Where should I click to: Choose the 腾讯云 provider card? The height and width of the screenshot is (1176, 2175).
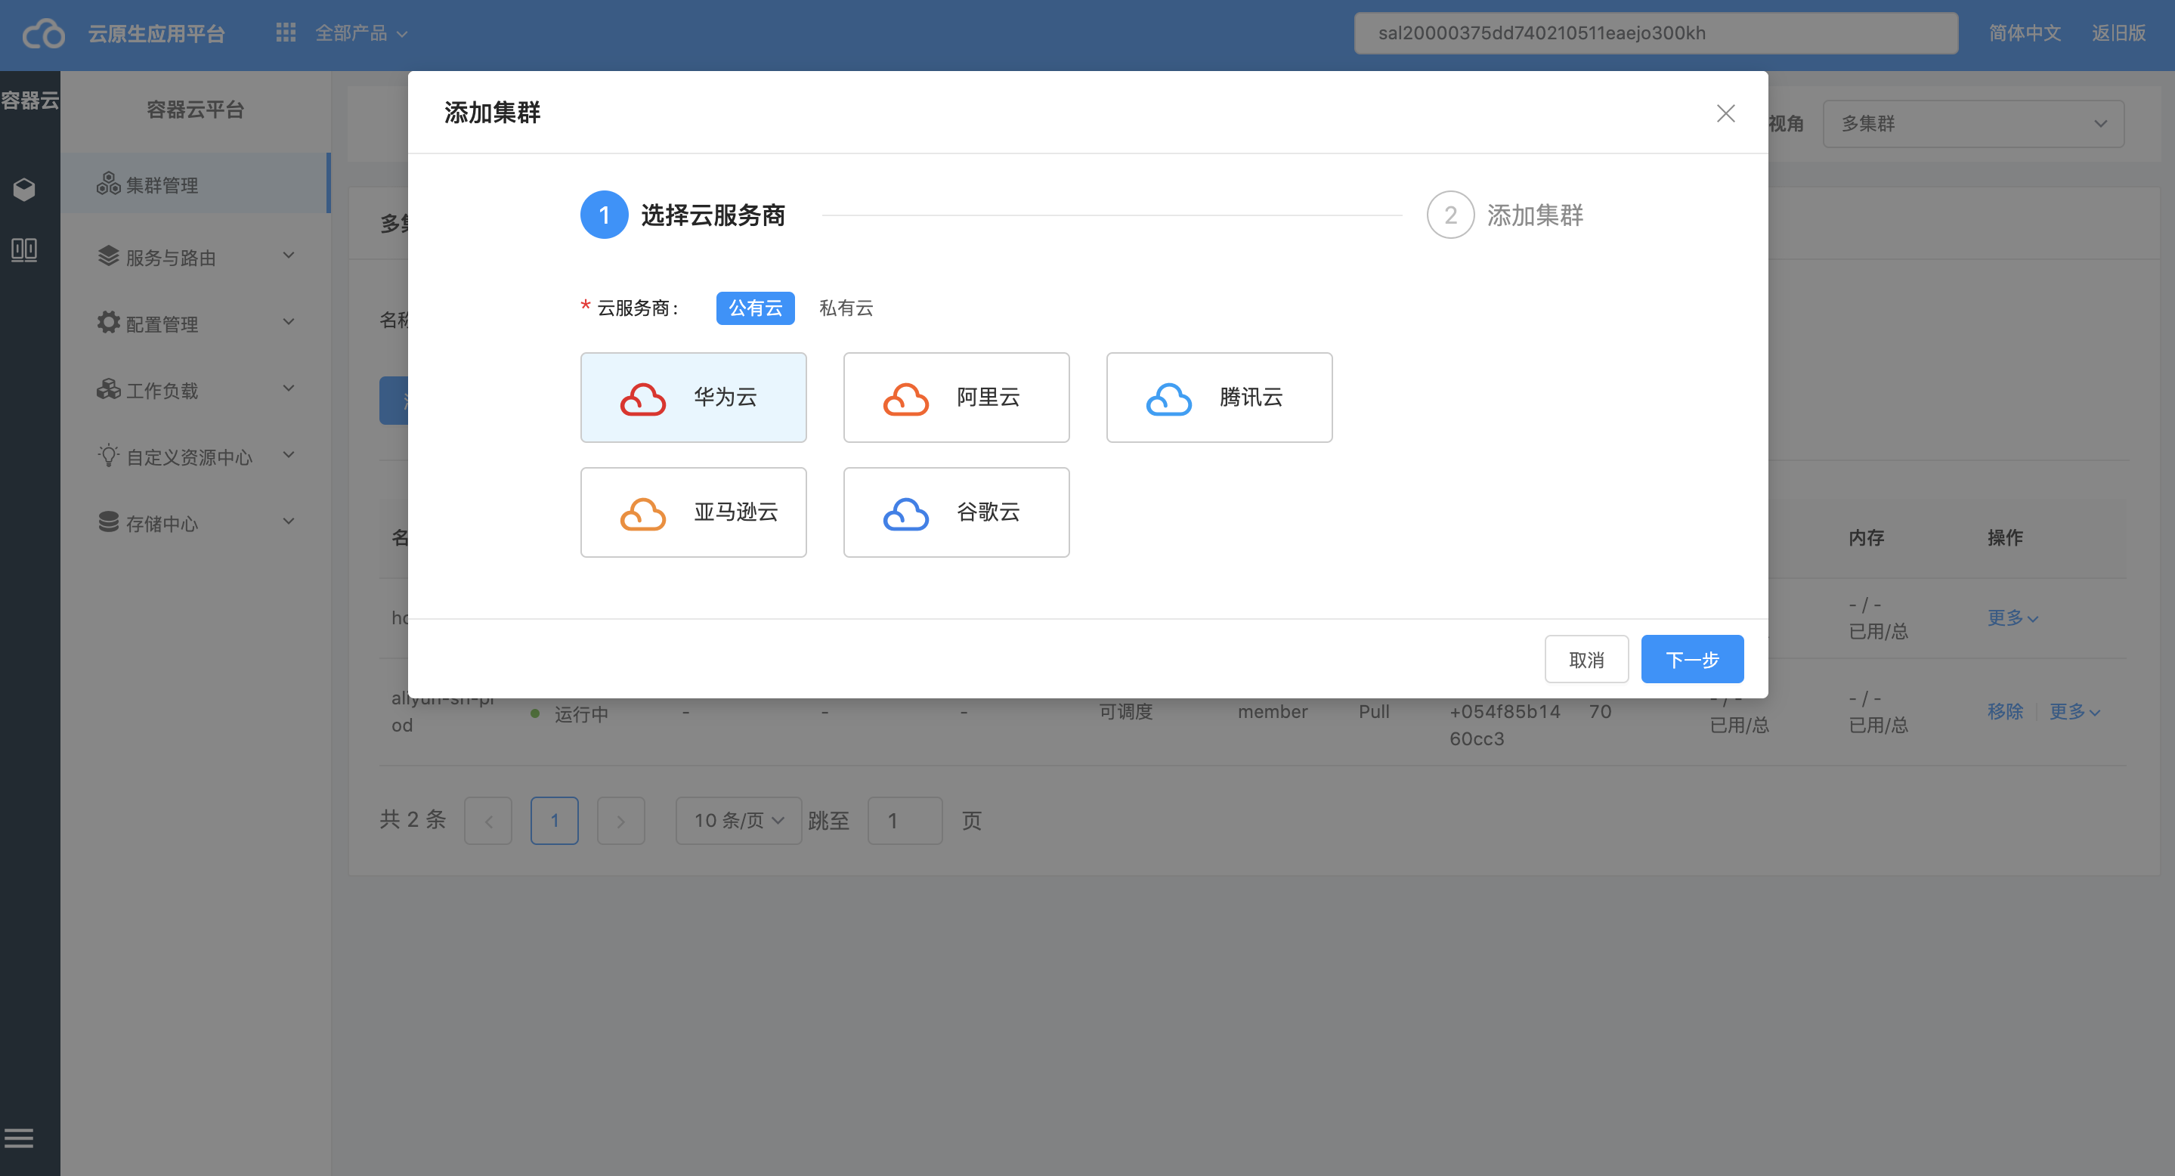(x=1219, y=398)
